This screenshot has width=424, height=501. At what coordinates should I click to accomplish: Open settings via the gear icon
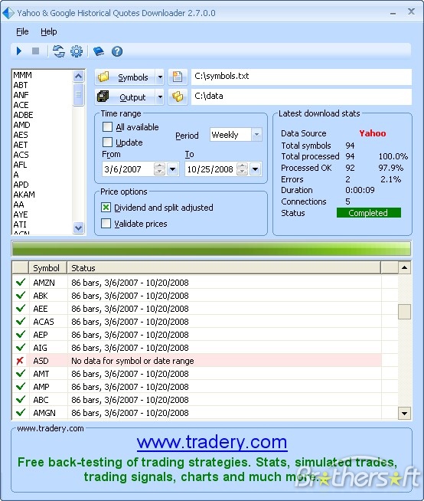tap(77, 51)
